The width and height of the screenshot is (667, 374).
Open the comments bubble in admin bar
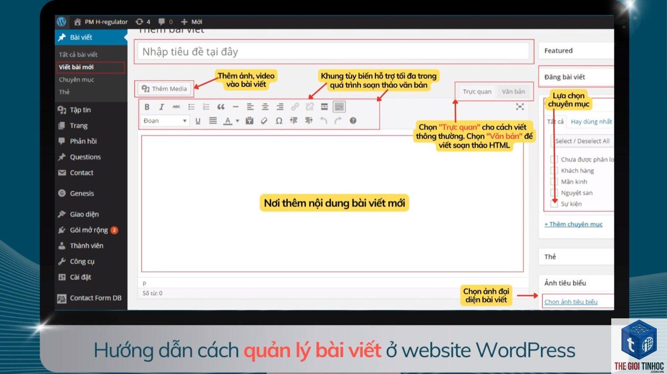click(166, 21)
